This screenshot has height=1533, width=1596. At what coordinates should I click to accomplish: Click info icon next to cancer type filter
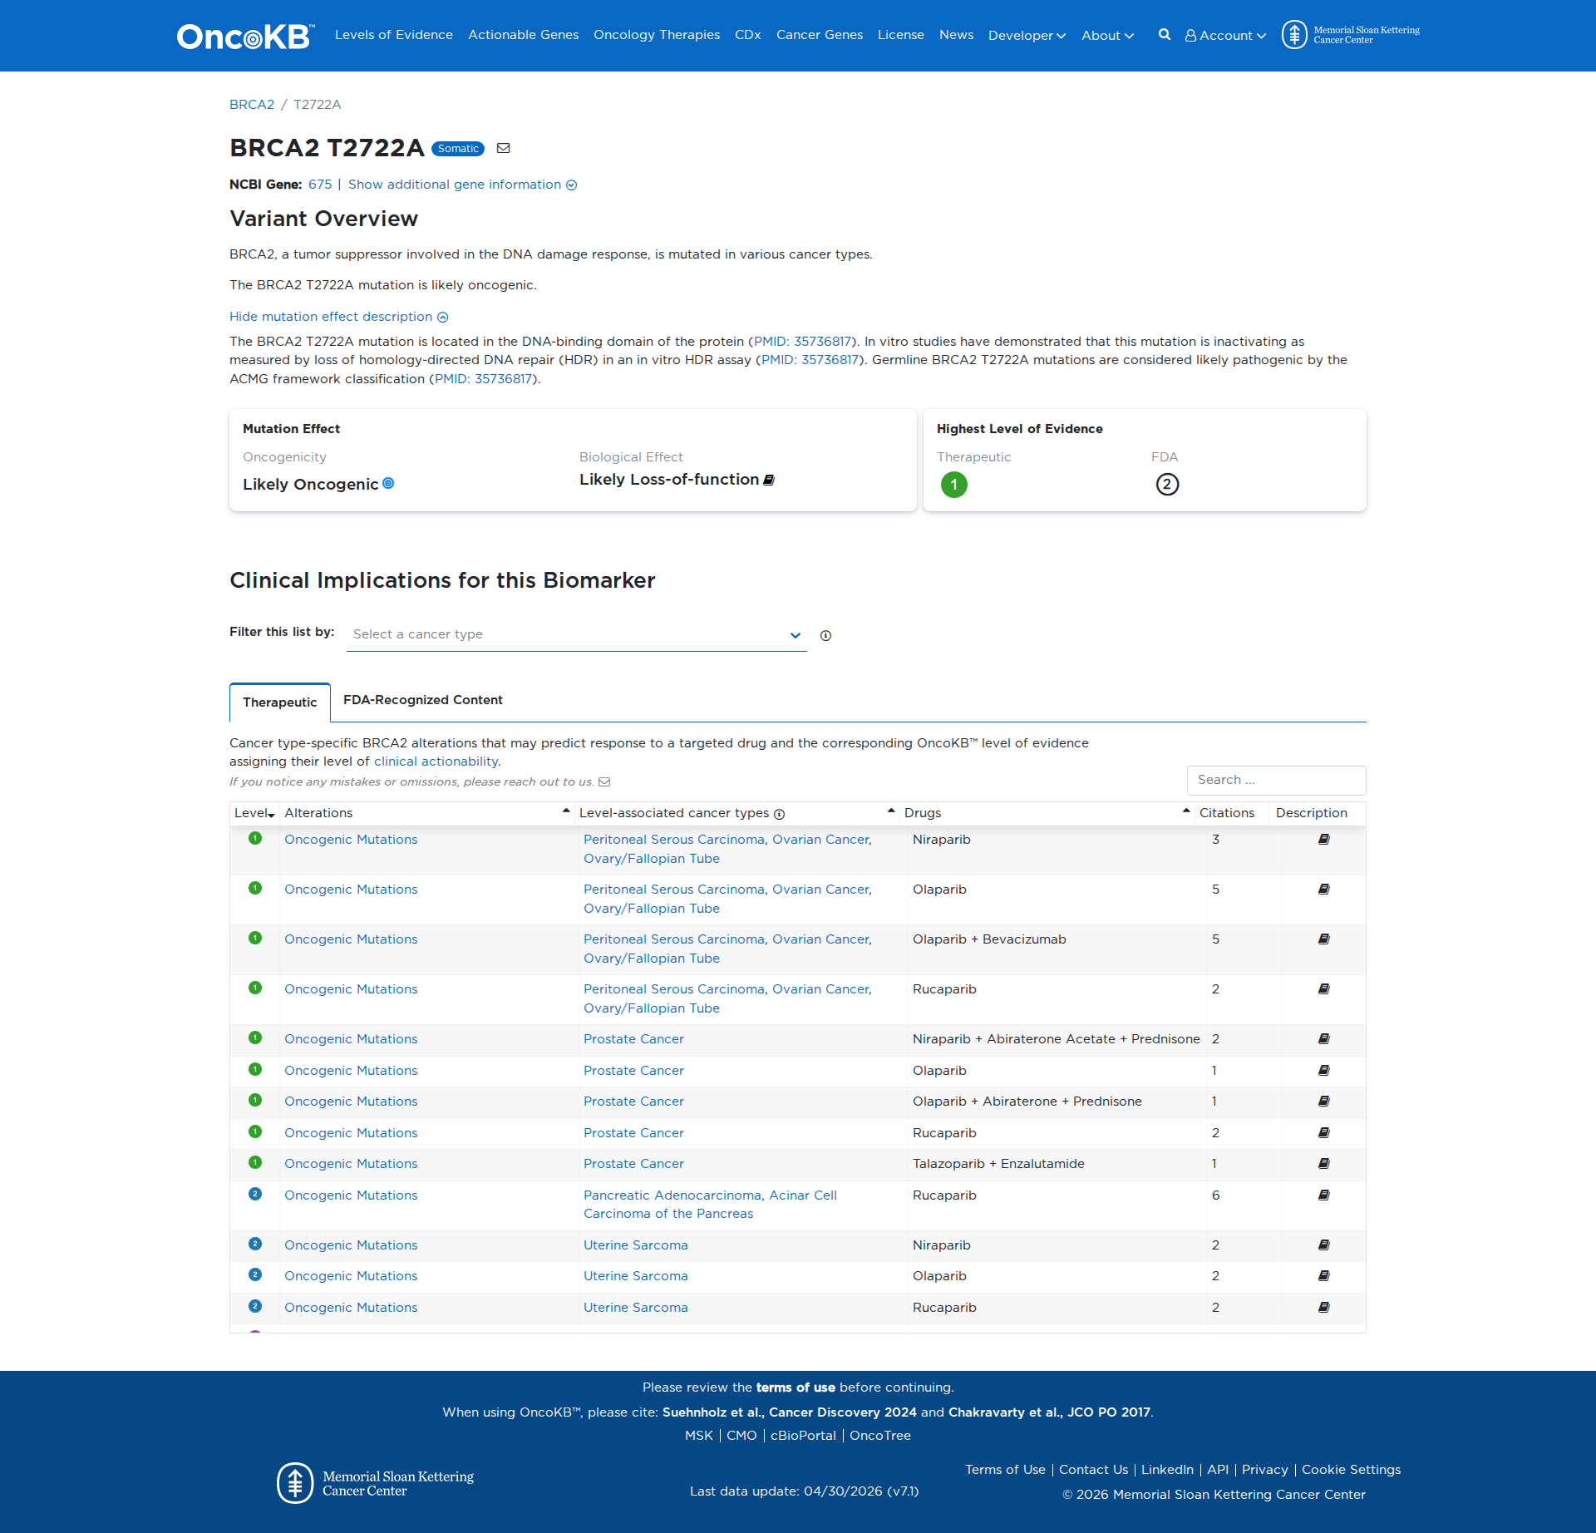(x=825, y=635)
